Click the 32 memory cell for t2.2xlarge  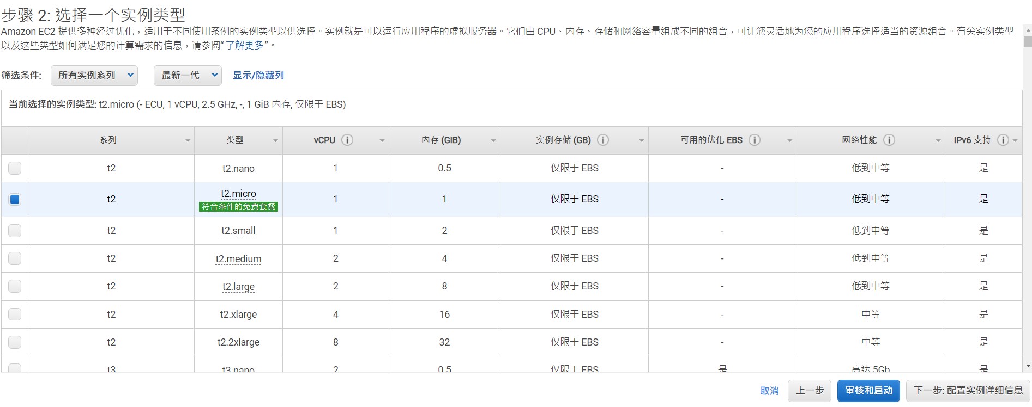(445, 342)
